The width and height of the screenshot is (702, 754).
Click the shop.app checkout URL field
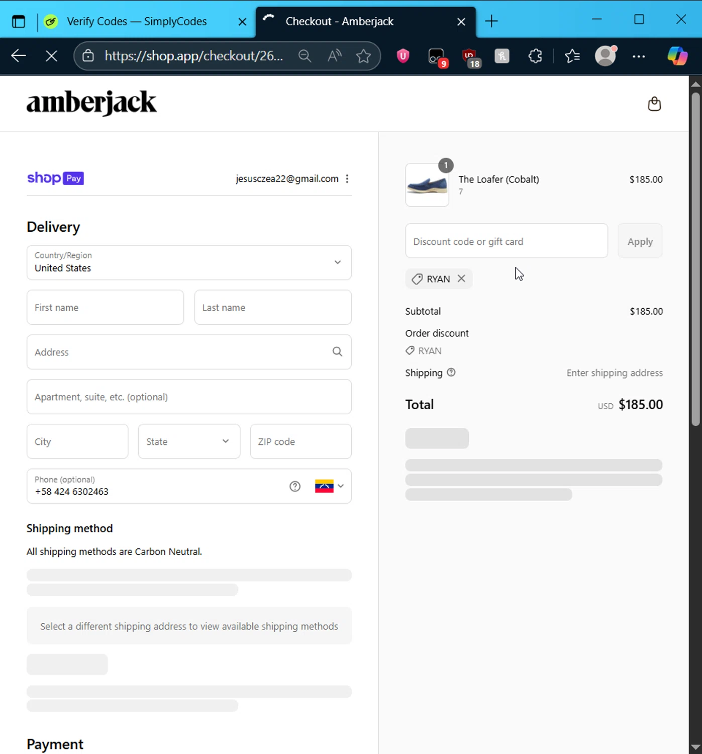(194, 56)
